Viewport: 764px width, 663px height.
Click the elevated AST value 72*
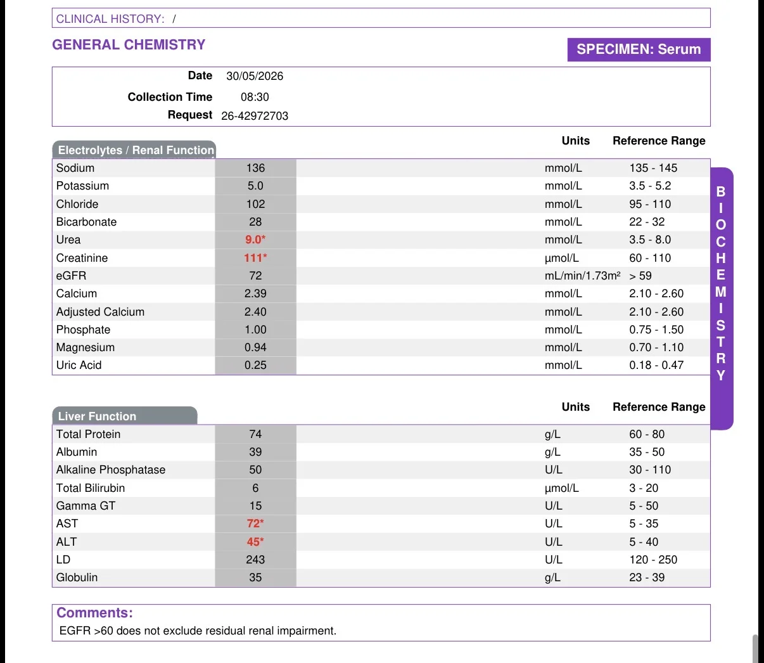click(255, 524)
